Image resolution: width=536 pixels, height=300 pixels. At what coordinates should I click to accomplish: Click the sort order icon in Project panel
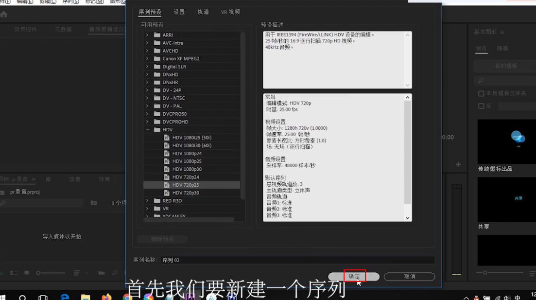click(76, 273)
